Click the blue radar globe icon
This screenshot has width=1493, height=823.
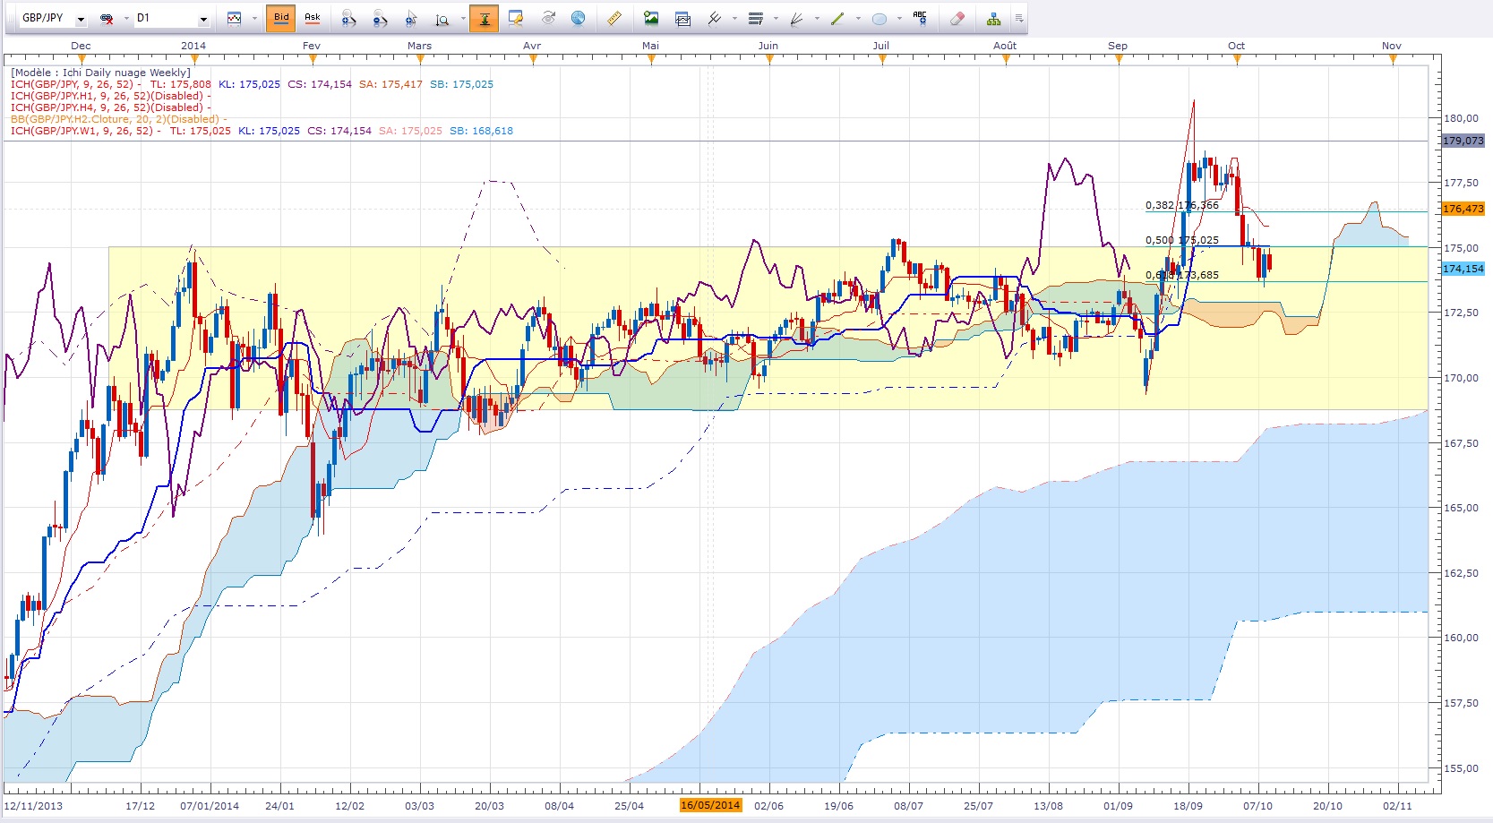click(x=579, y=19)
